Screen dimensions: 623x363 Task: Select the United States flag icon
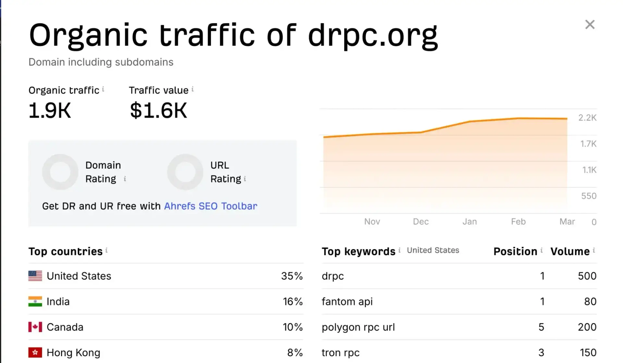pos(35,276)
